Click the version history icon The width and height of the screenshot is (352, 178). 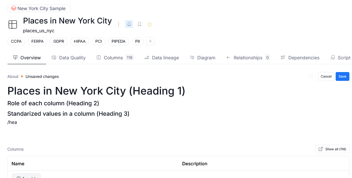click(311, 76)
